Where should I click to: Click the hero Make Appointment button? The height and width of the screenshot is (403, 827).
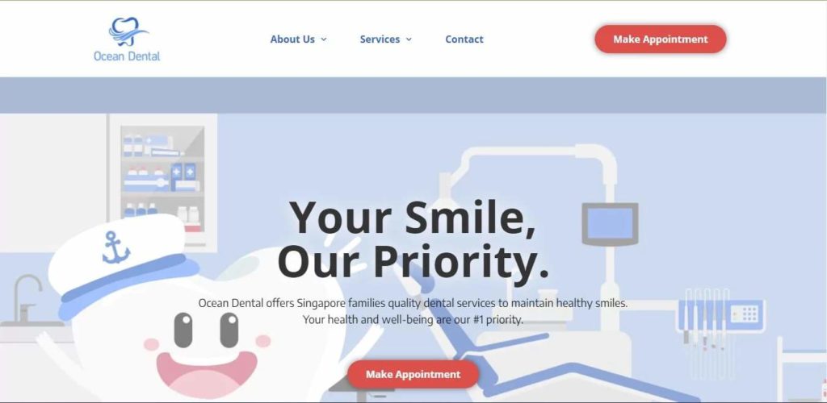point(413,375)
